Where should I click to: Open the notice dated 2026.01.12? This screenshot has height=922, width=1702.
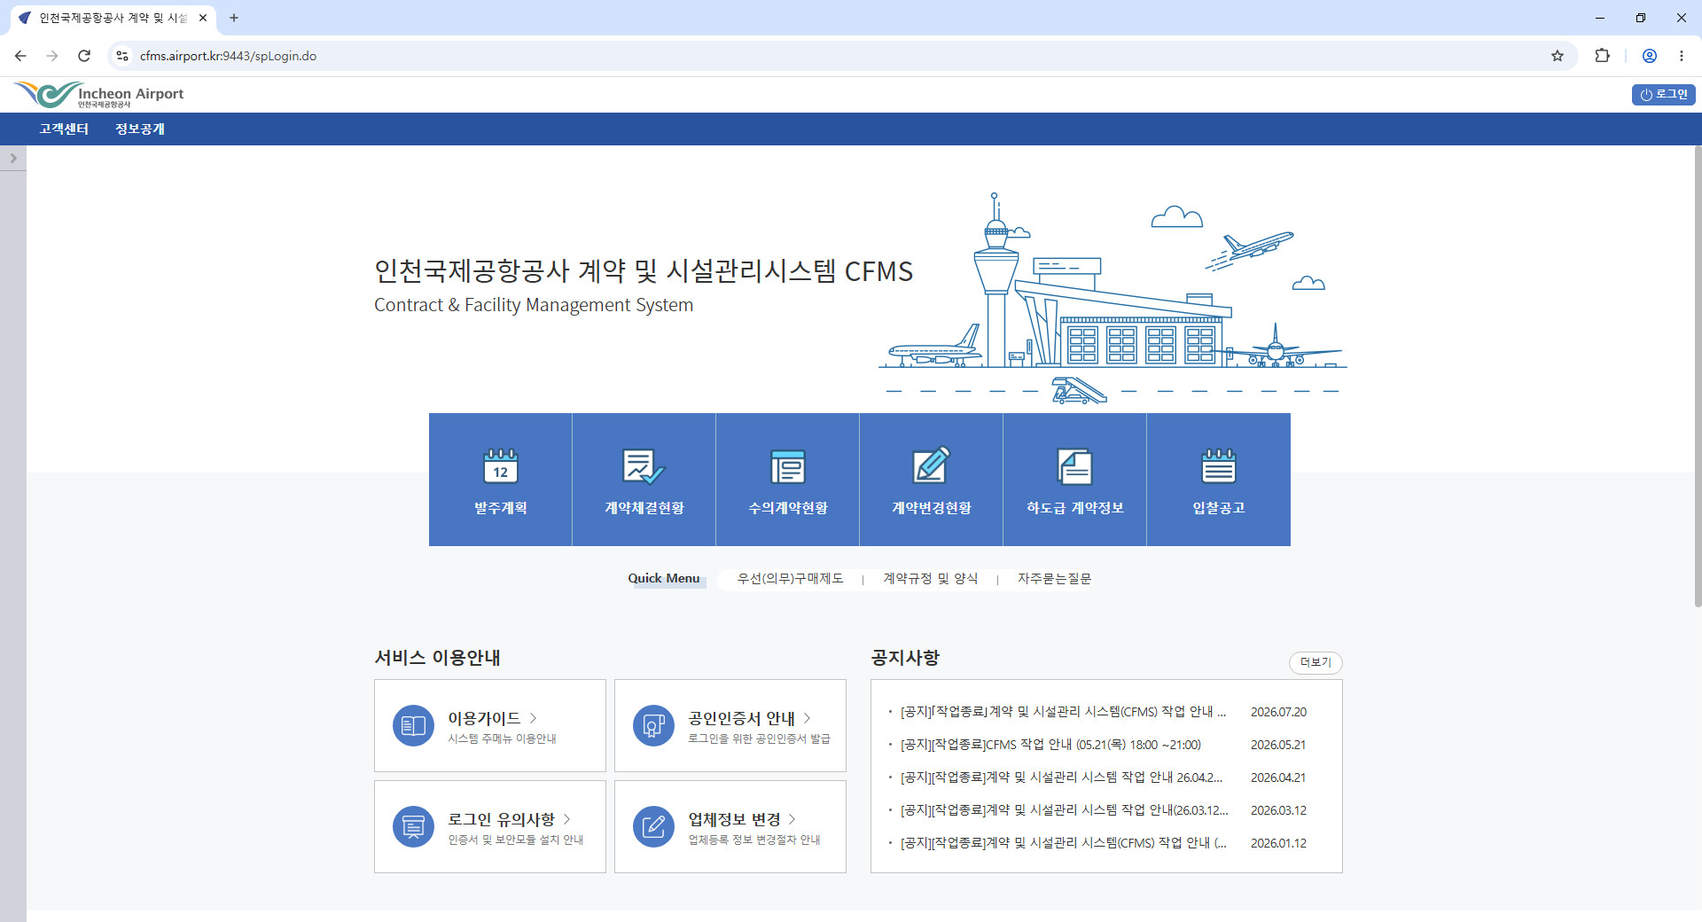pyautogui.click(x=1064, y=843)
